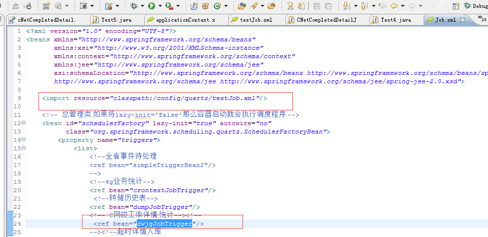Click the Open Perspective icon
Viewport: 488px width, 237px height.
tap(456, 5)
